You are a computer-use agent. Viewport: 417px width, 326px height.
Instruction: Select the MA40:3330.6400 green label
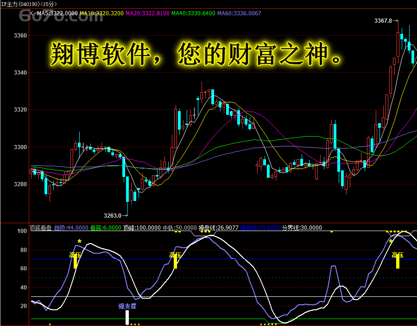pyautogui.click(x=193, y=13)
